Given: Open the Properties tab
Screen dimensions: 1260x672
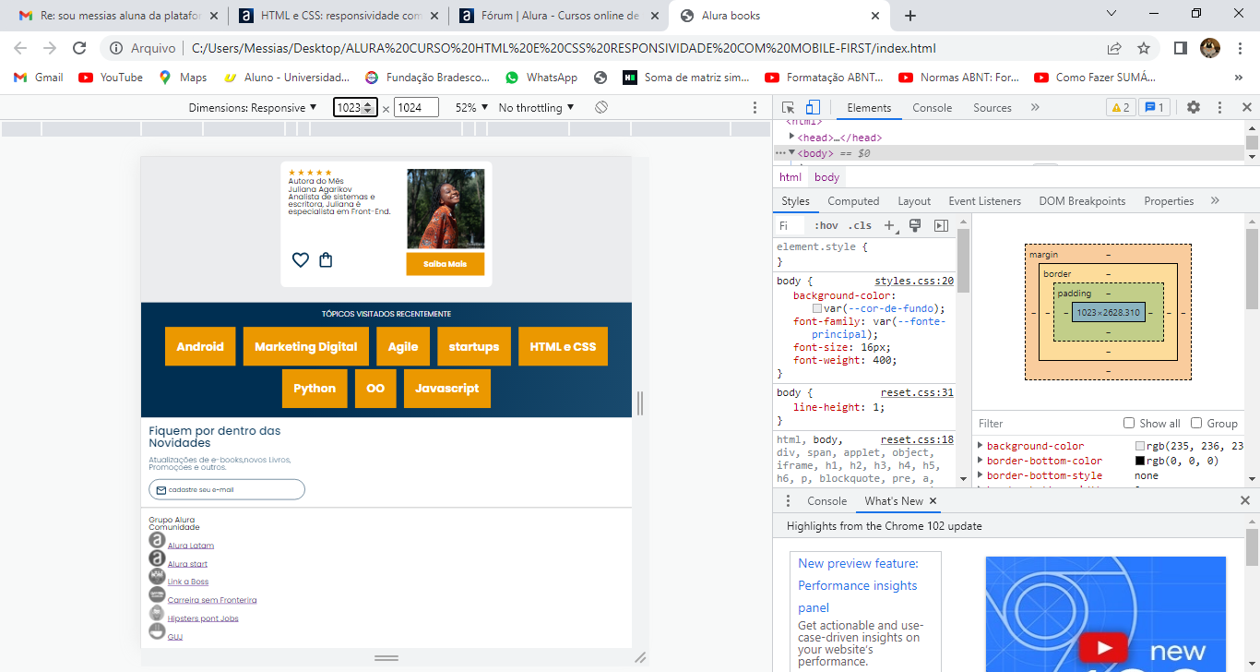Looking at the screenshot, I should tap(1169, 201).
